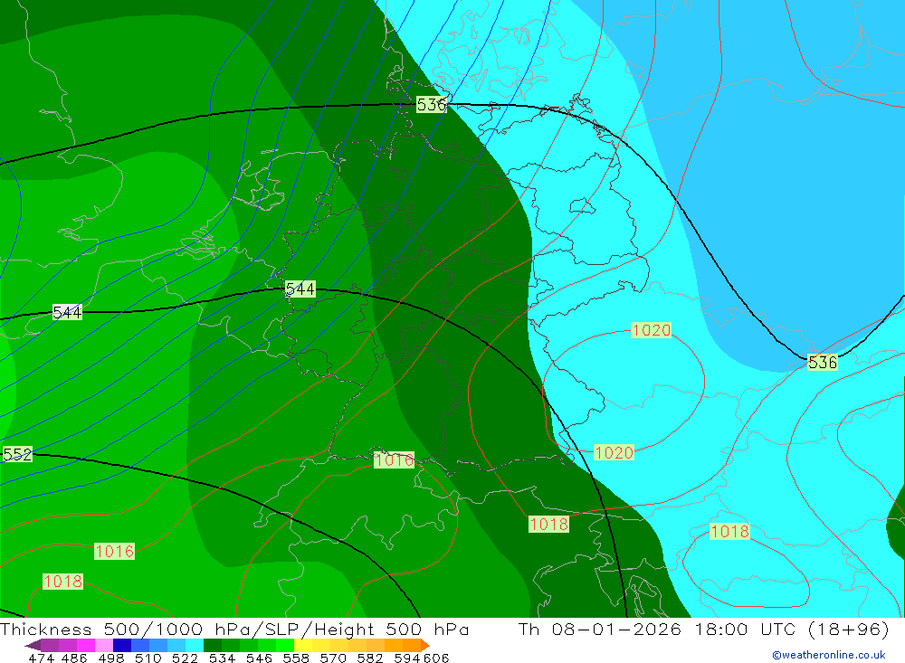
Task: Click the cyan legend swatch
Action: tap(195, 645)
